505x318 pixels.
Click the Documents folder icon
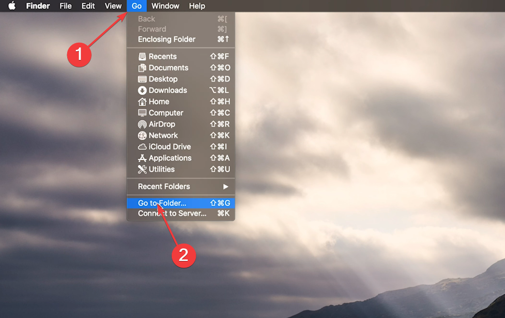point(142,68)
